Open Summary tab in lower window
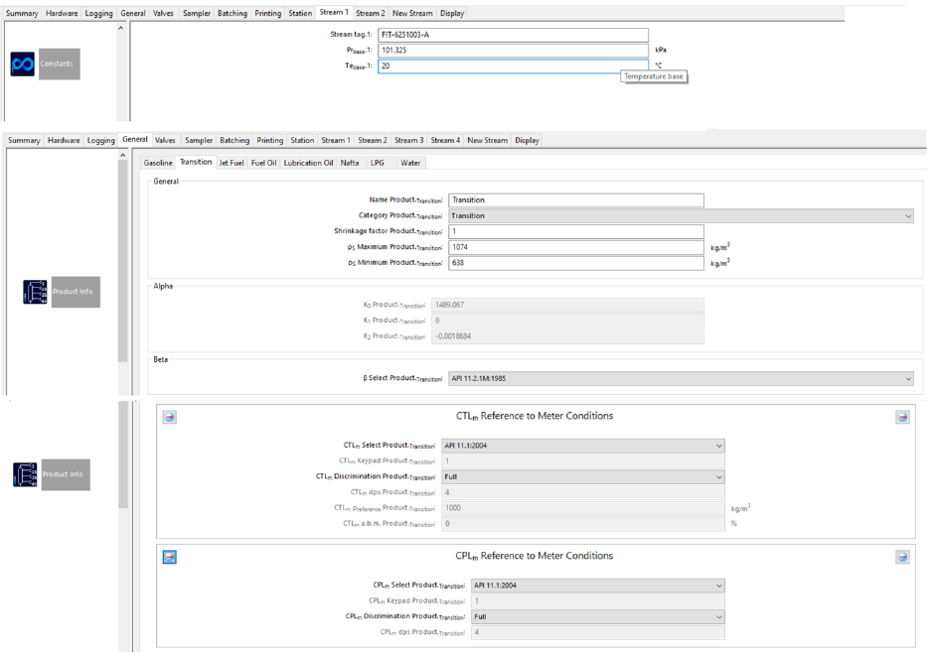 (x=24, y=140)
